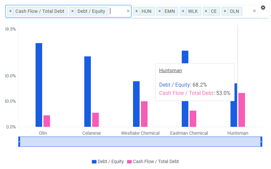
Task: Toggle Debt / Equity legend entry
Action: click(x=108, y=161)
